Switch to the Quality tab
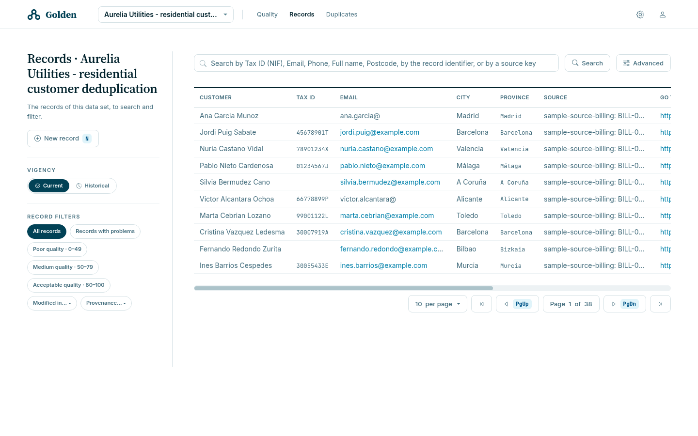698x436 pixels. 267,15
